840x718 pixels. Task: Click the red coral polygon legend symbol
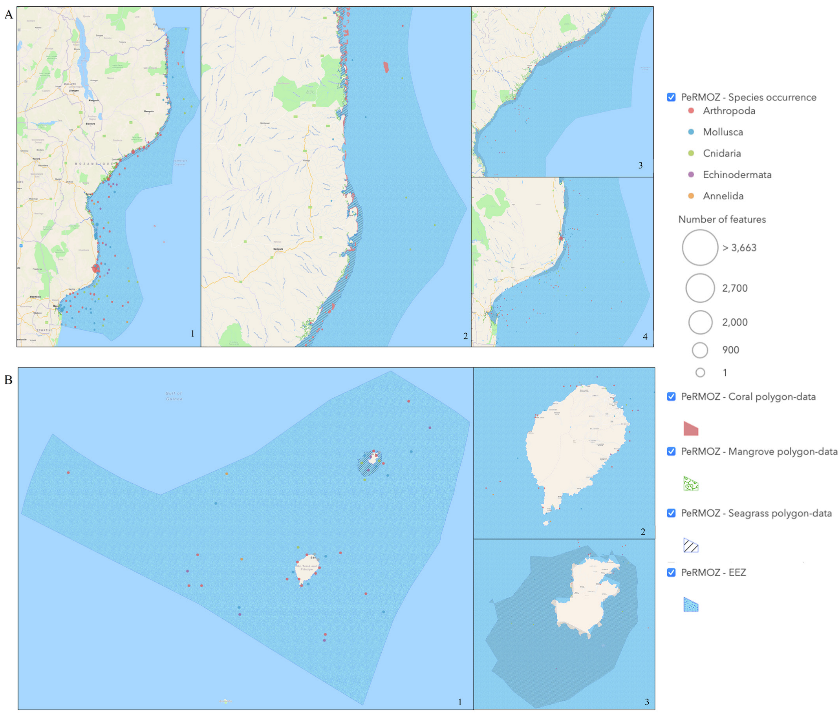(691, 429)
